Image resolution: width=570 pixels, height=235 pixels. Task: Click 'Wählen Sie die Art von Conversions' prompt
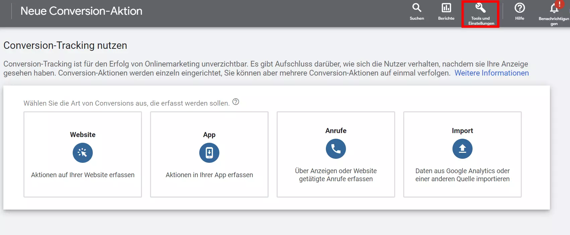(x=127, y=103)
